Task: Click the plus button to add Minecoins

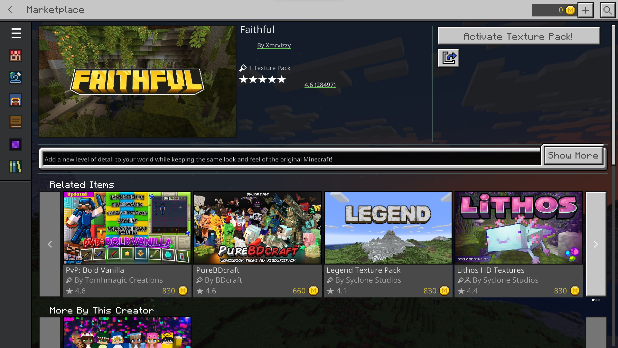Action: (x=585, y=10)
